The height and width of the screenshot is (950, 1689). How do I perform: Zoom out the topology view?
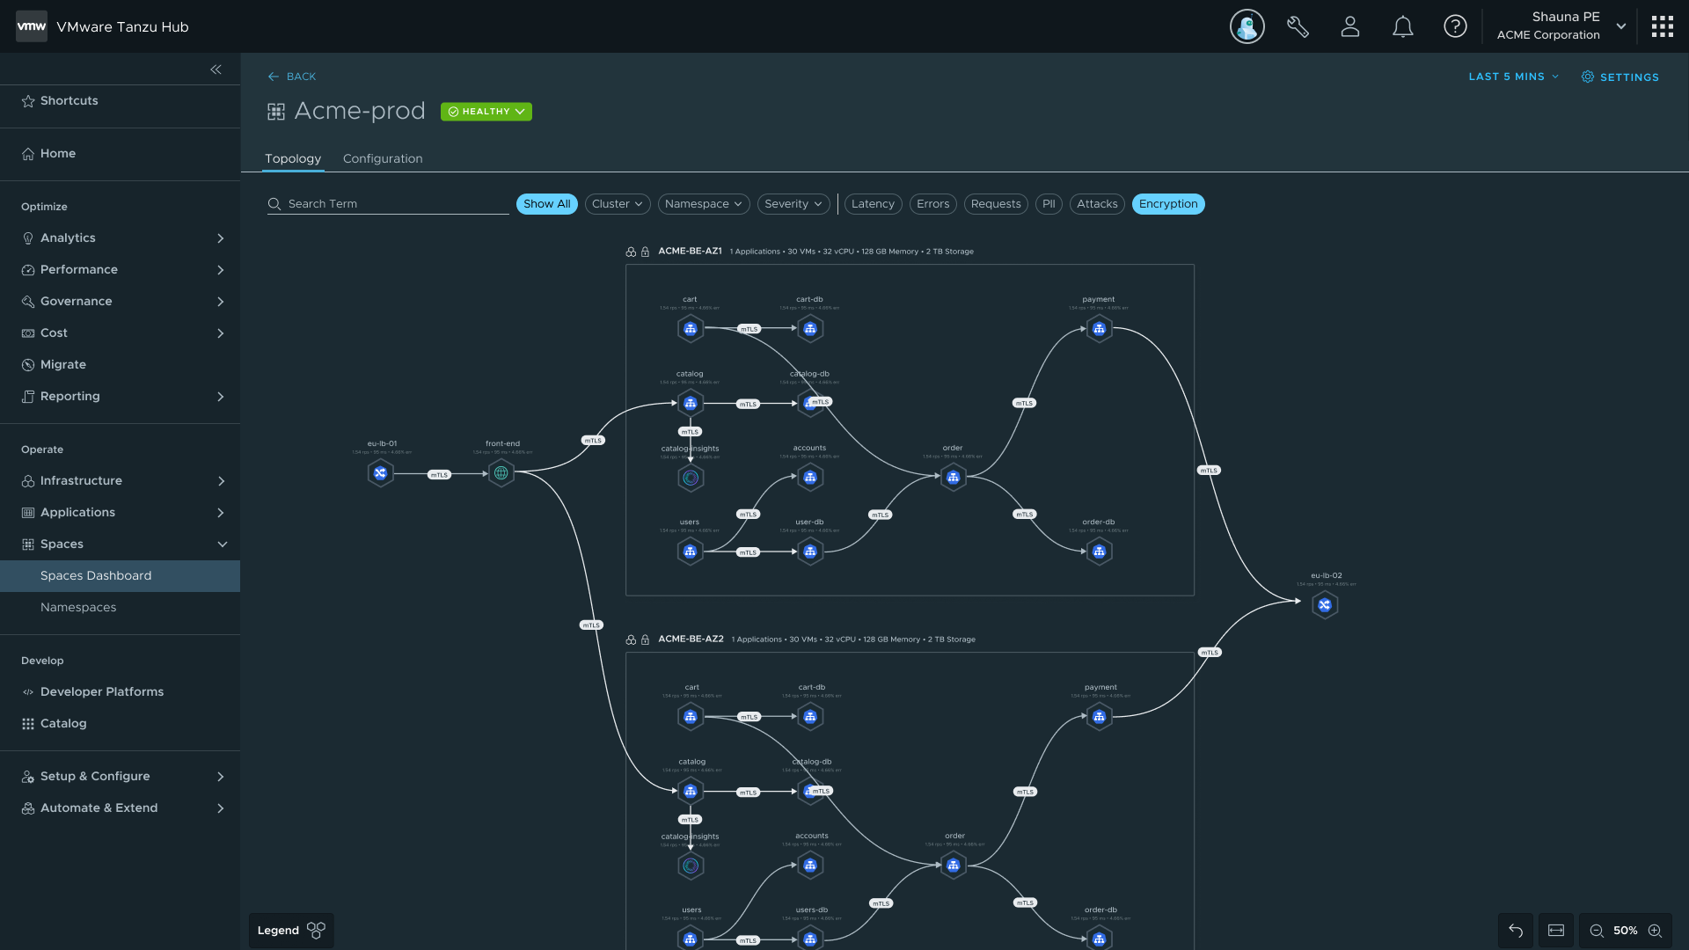pos(1597,931)
